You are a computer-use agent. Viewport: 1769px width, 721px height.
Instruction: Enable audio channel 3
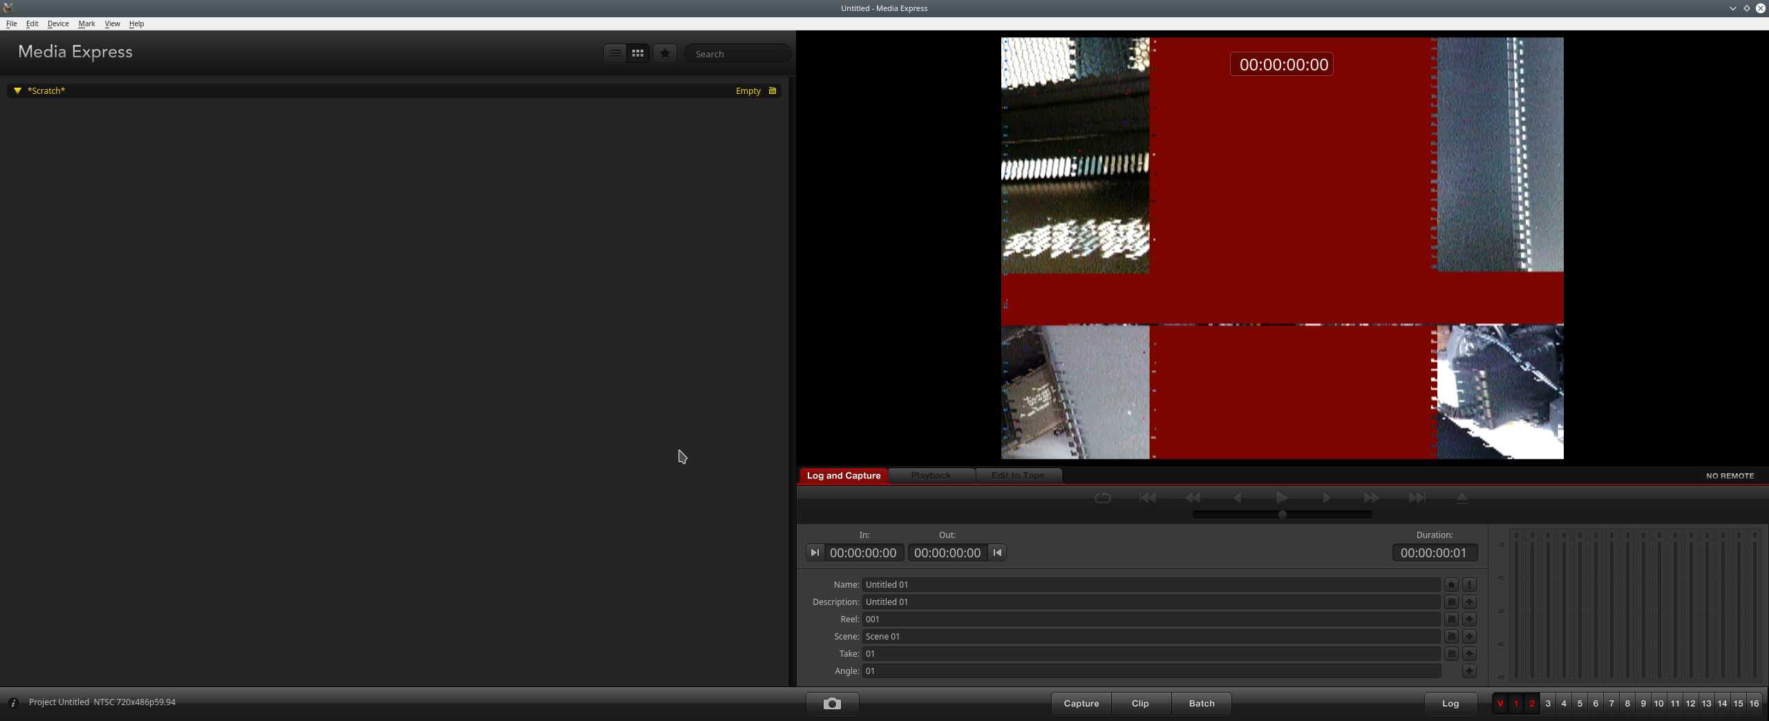1548,704
